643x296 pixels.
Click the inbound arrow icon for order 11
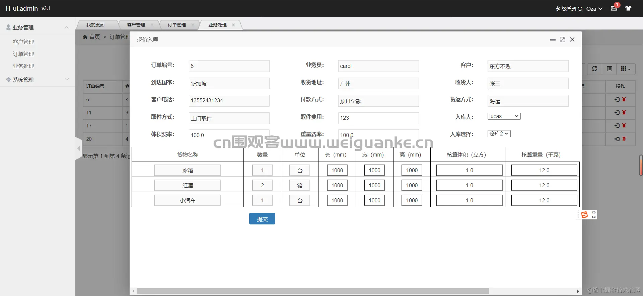coord(617,112)
